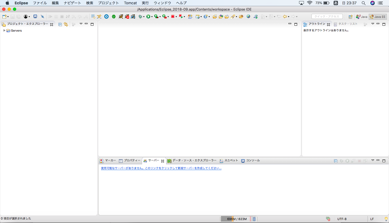Click the green Spring boot power icon
This screenshot has width=389, height=223.
[x=114, y=16]
